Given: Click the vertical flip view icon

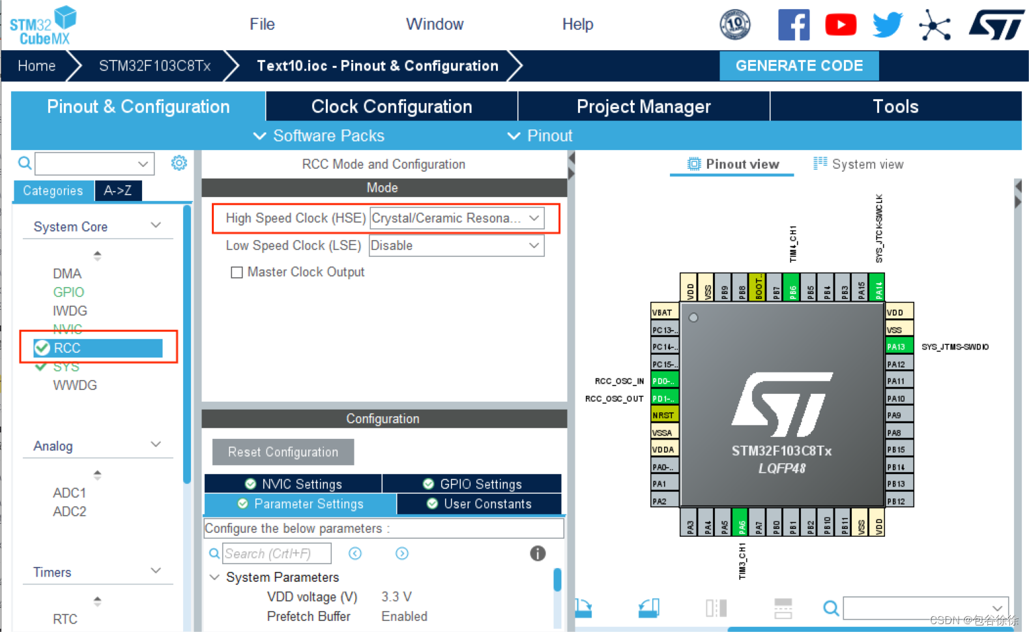Looking at the screenshot, I should click(783, 609).
